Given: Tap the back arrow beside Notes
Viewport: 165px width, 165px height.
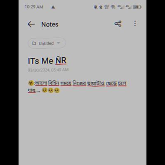Looking at the screenshot, I should pyautogui.click(x=31, y=24).
